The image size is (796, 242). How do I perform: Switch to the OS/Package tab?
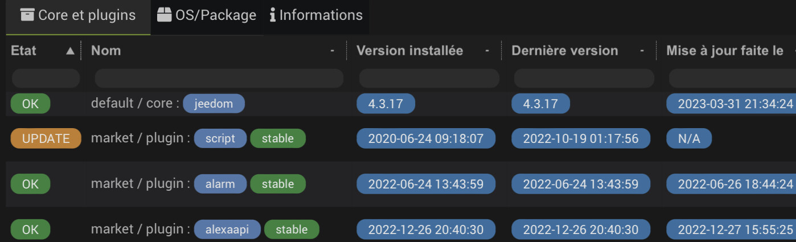pos(207,15)
